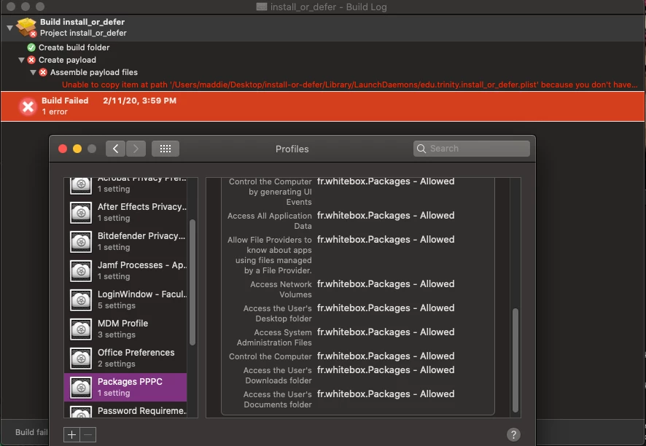Go back in the Profiles window
This screenshot has height=446, width=646.
115,149
